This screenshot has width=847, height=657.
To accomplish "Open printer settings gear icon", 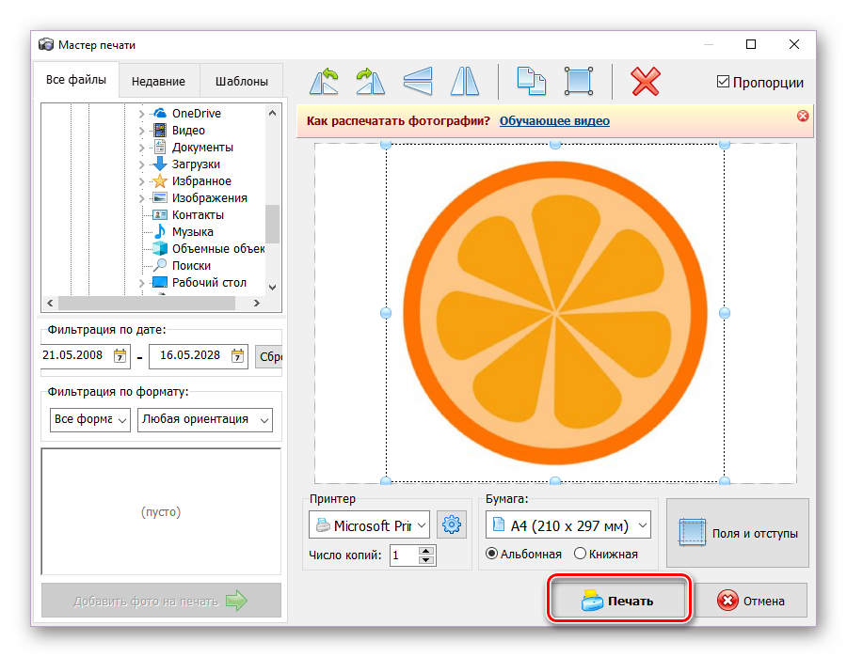I will tap(452, 524).
